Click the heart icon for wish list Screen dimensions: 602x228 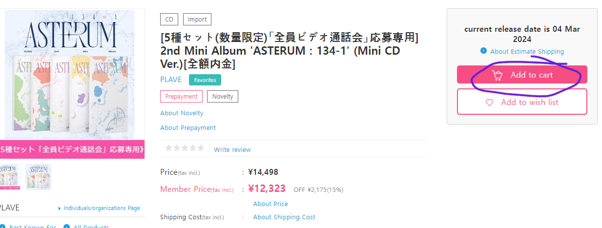(x=489, y=103)
